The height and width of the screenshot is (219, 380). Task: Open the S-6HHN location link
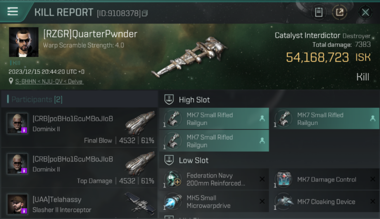point(49,81)
